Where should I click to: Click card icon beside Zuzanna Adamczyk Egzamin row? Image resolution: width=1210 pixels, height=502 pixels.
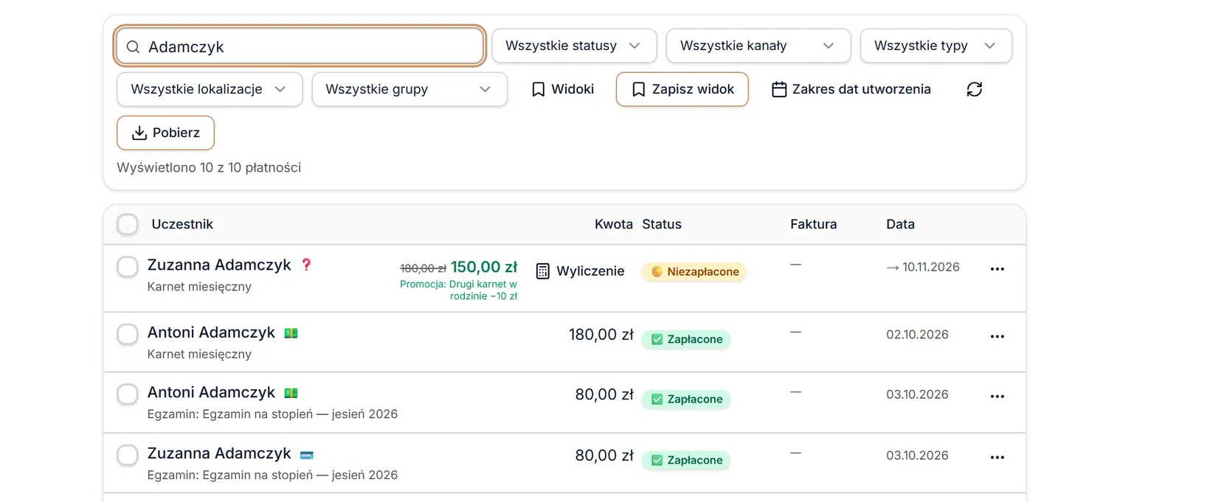pyautogui.click(x=307, y=455)
